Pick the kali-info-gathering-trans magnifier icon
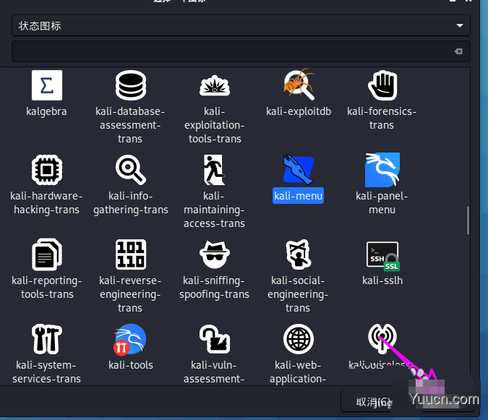 tap(131, 170)
